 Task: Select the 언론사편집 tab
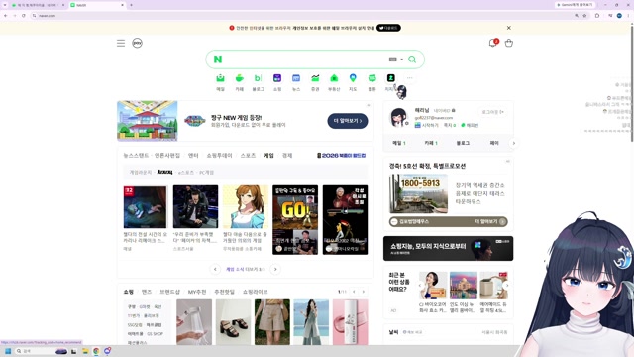(x=167, y=156)
